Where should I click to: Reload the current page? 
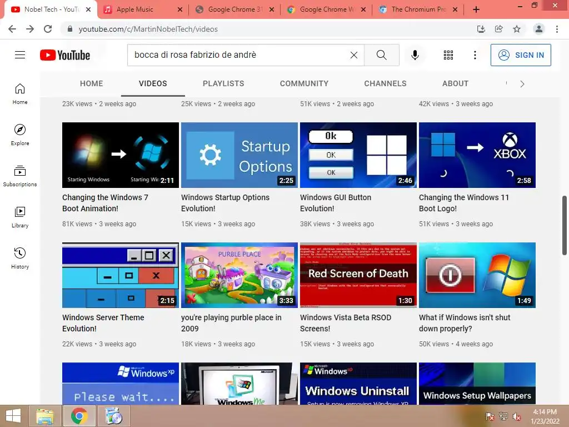(48, 29)
